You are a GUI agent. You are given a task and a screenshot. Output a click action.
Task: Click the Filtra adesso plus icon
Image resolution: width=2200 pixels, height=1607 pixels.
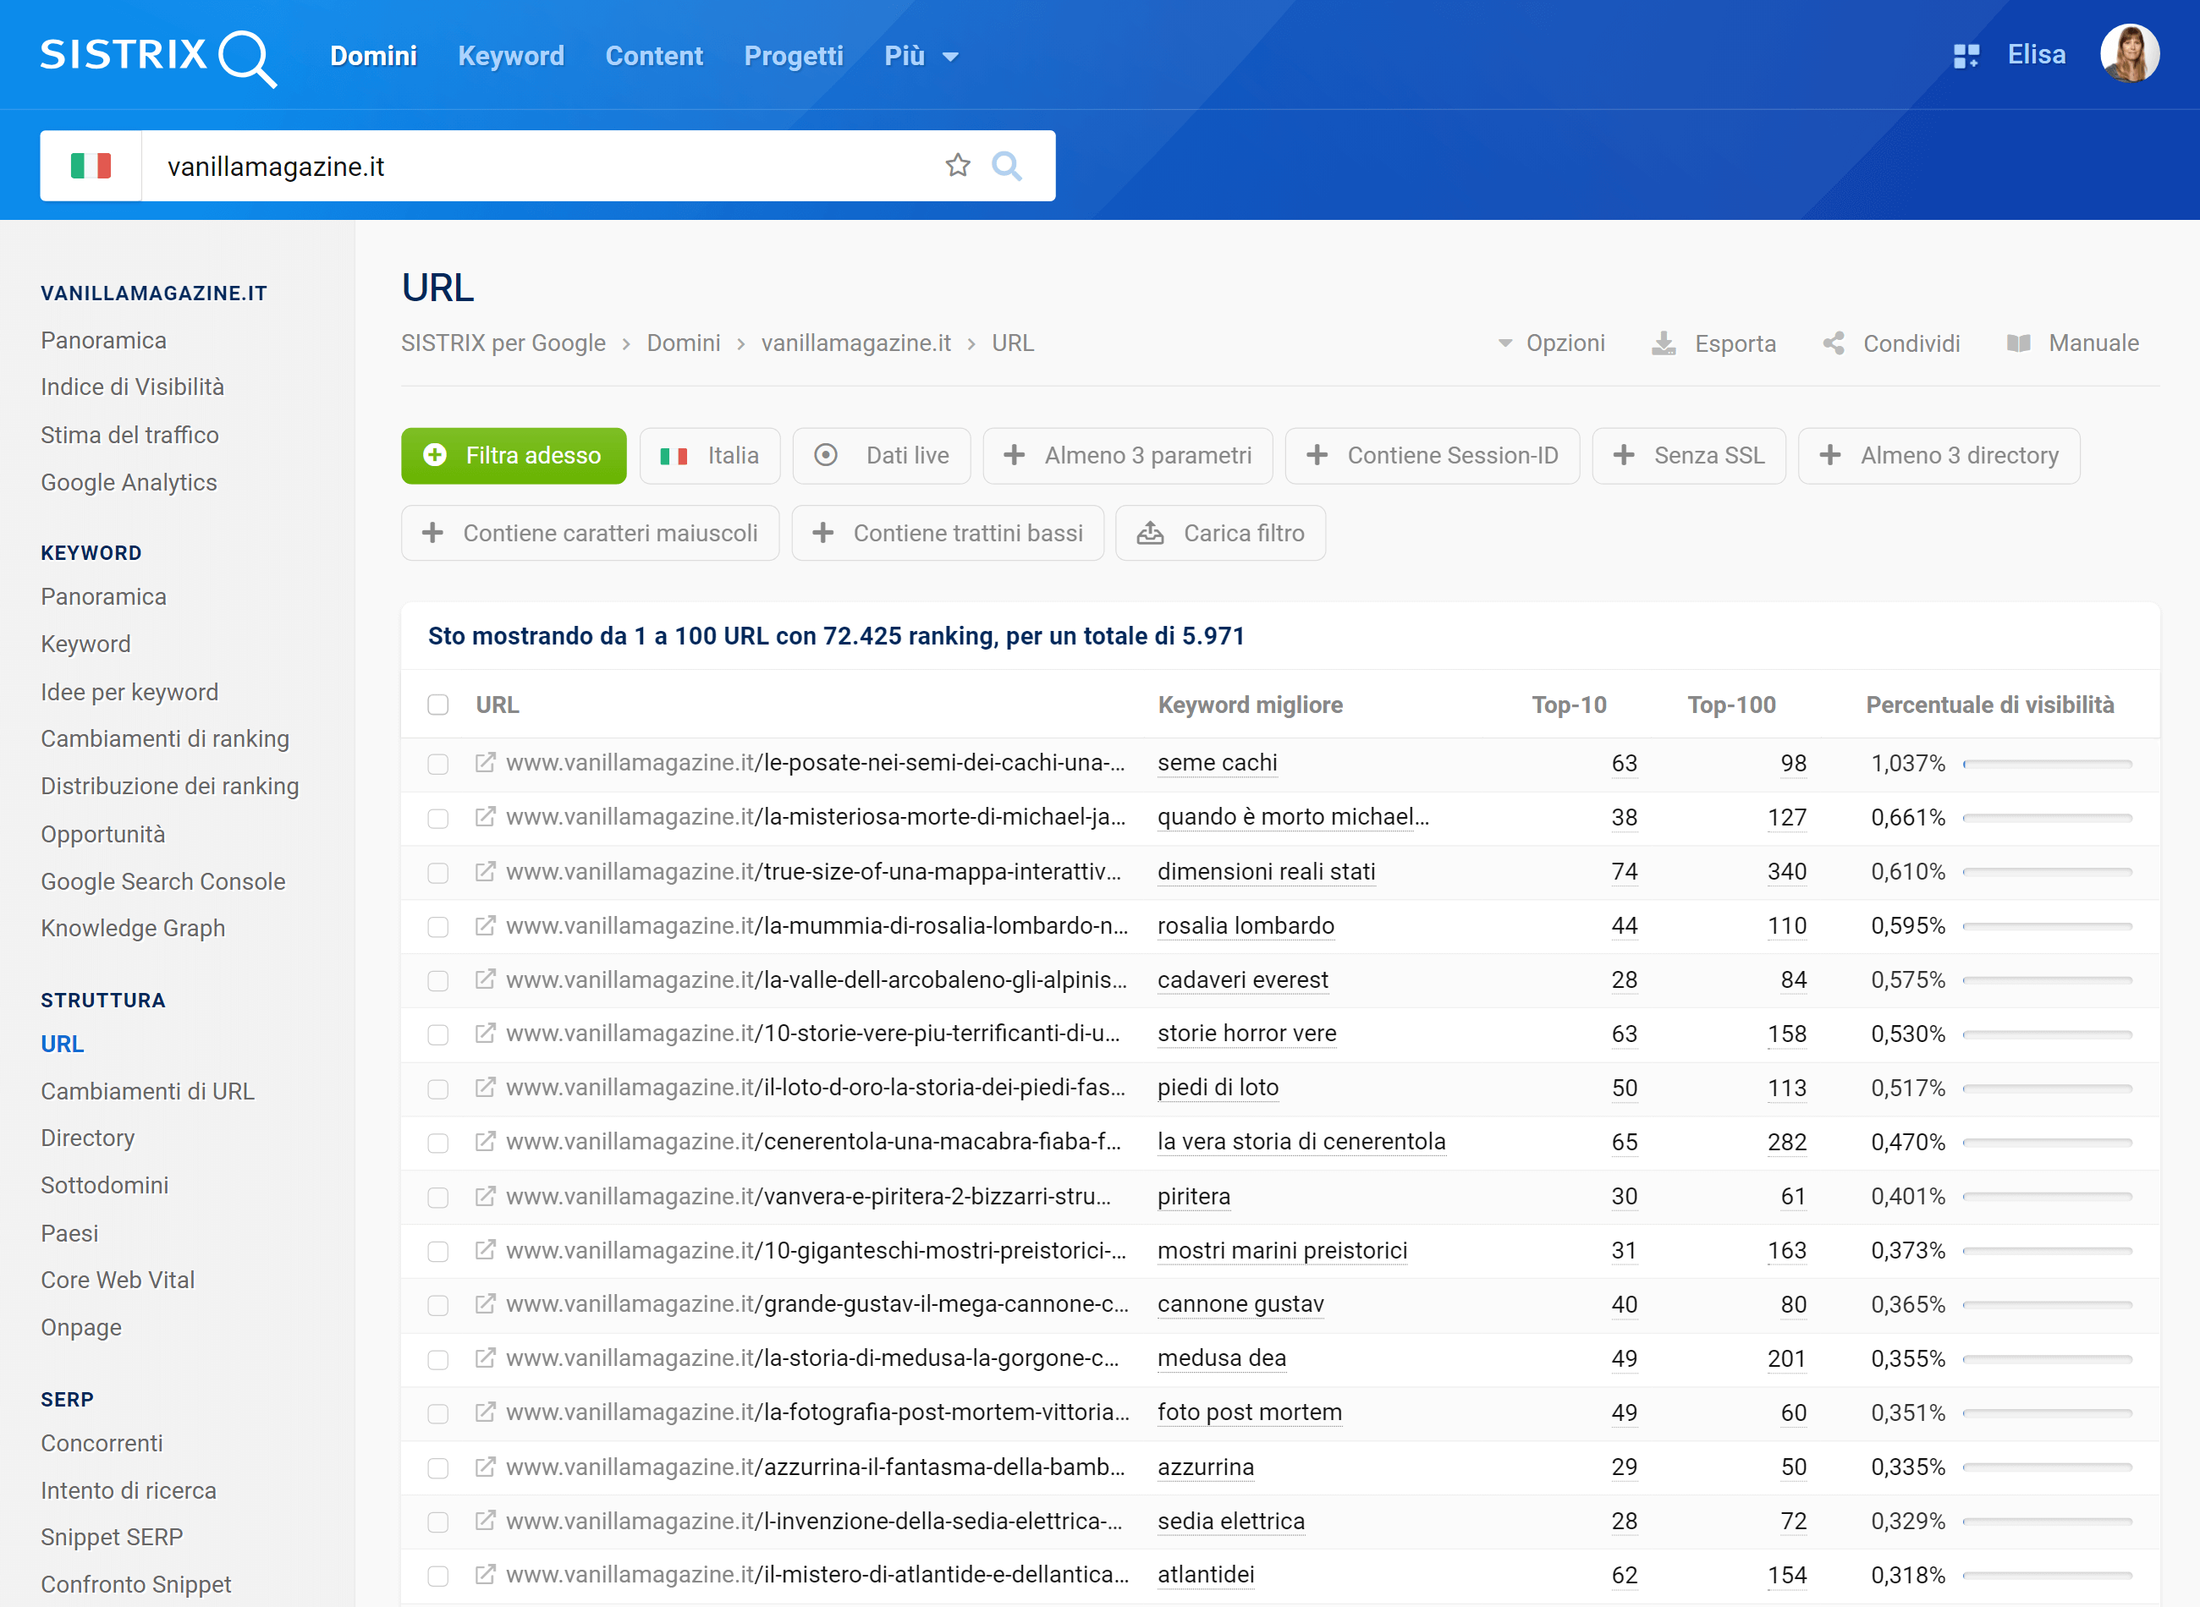pos(443,456)
